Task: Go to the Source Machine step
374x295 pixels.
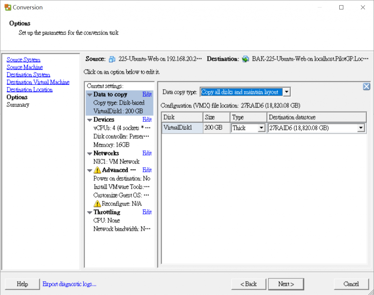Action: 24,67
